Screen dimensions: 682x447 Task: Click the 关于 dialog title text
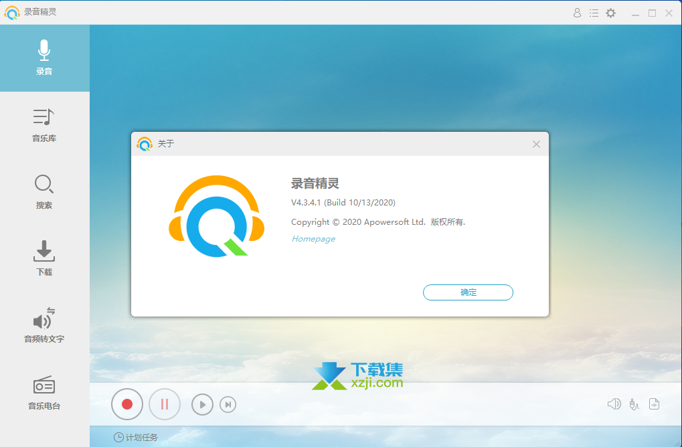[166, 143]
